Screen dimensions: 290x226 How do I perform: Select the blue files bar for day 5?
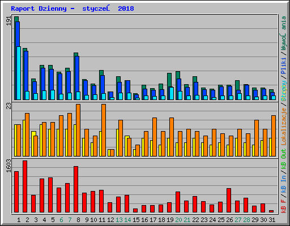(52, 80)
